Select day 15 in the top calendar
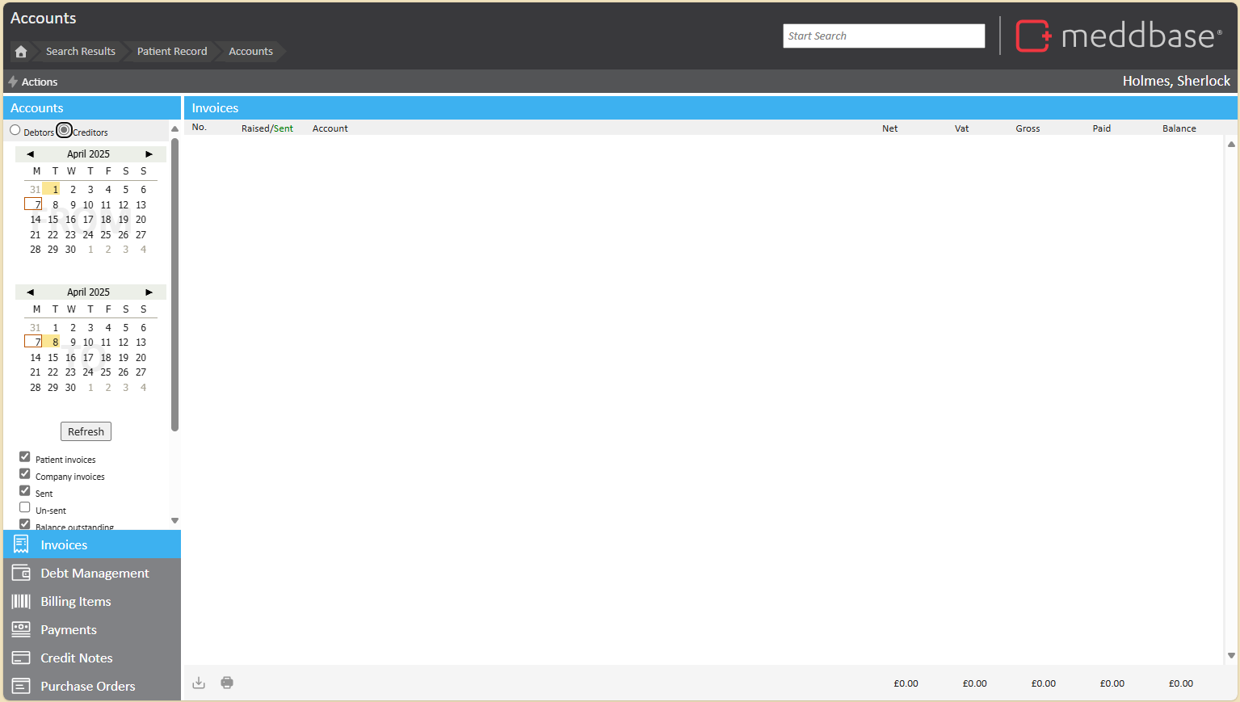The width and height of the screenshot is (1240, 702). pyautogui.click(x=53, y=220)
